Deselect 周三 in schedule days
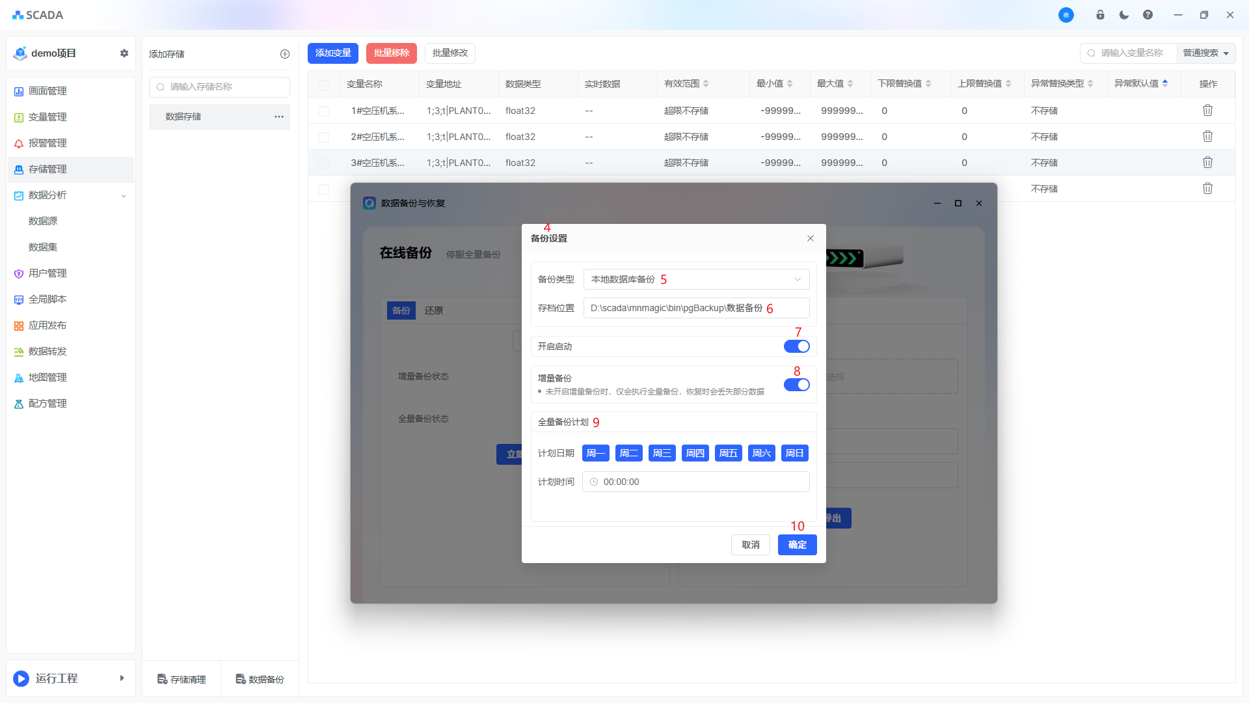This screenshot has width=1249, height=703. 662,453
